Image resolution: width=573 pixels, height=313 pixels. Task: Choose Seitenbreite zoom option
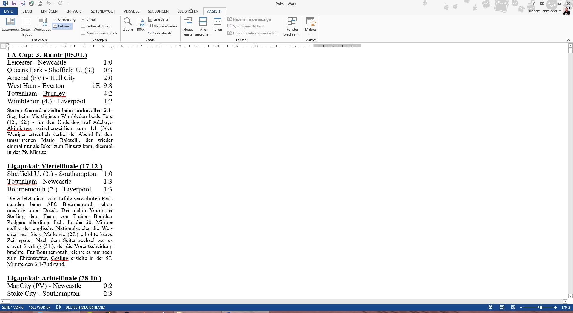160,33
